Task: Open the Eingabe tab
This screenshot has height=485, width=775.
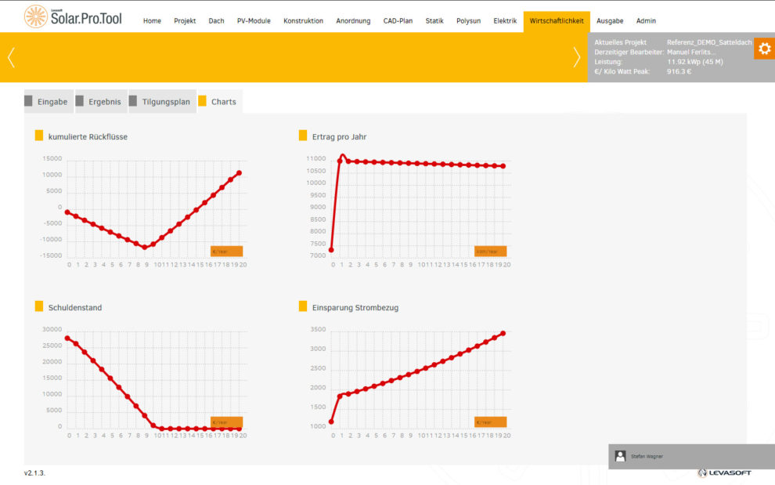Action: (46, 102)
